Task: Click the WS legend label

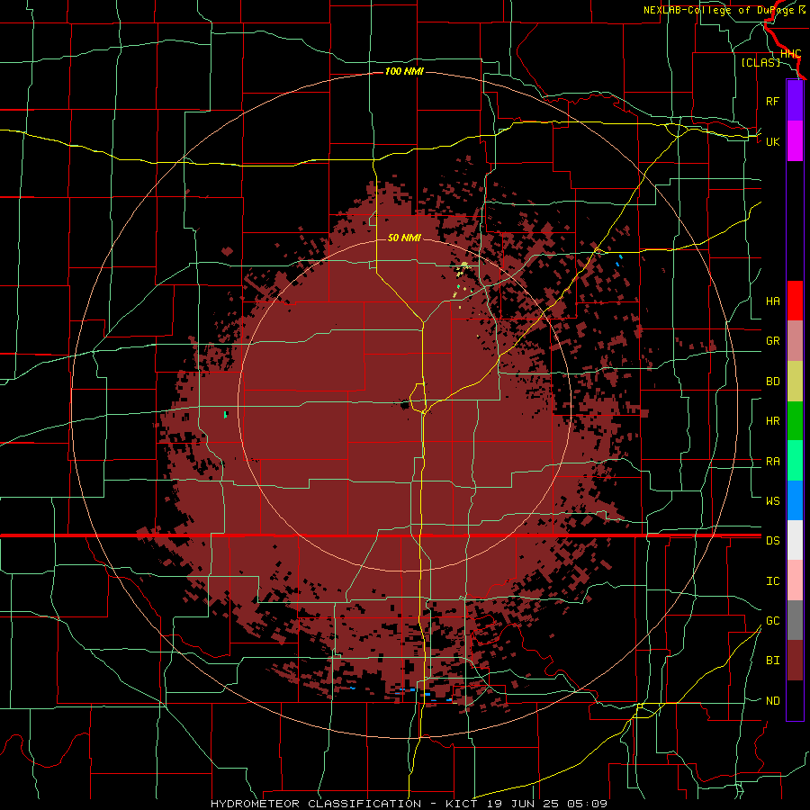Action: (772, 500)
